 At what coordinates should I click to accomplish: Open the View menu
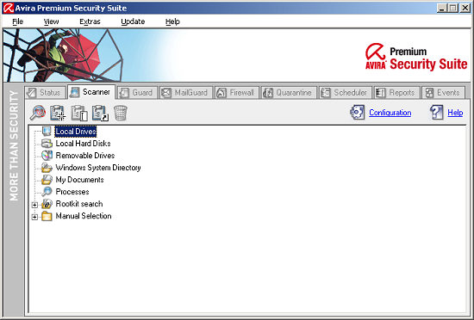point(51,22)
